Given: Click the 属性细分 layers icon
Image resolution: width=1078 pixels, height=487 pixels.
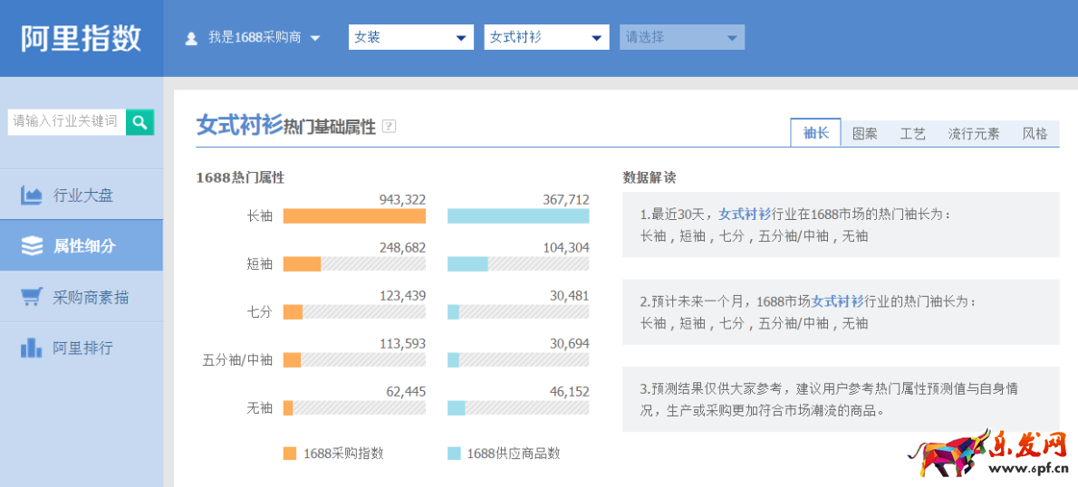Looking at the screenshot, I should [32, 246].
